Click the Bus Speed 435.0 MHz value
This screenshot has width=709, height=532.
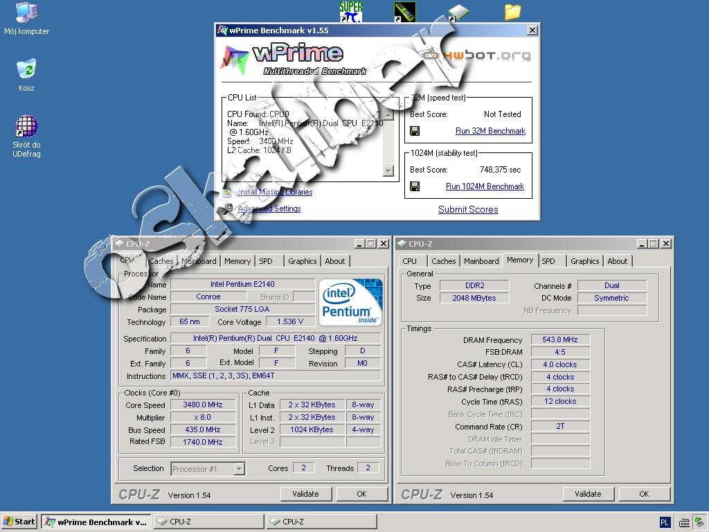pyautogui.click(x=203, y=429)
